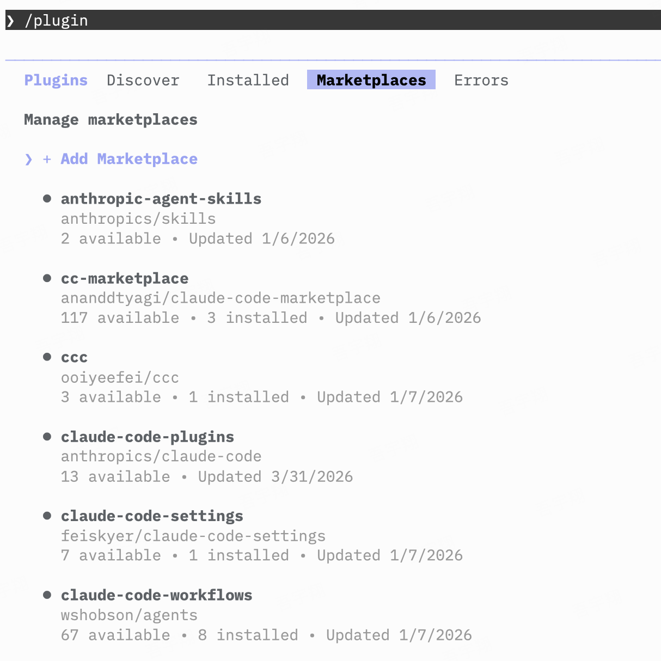Select the Marketplaces tab
This screenshot has height=661, width=661.
click(371, 80)
